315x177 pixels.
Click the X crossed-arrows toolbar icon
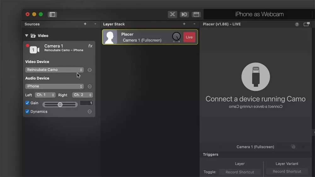[x=172, y=14]
